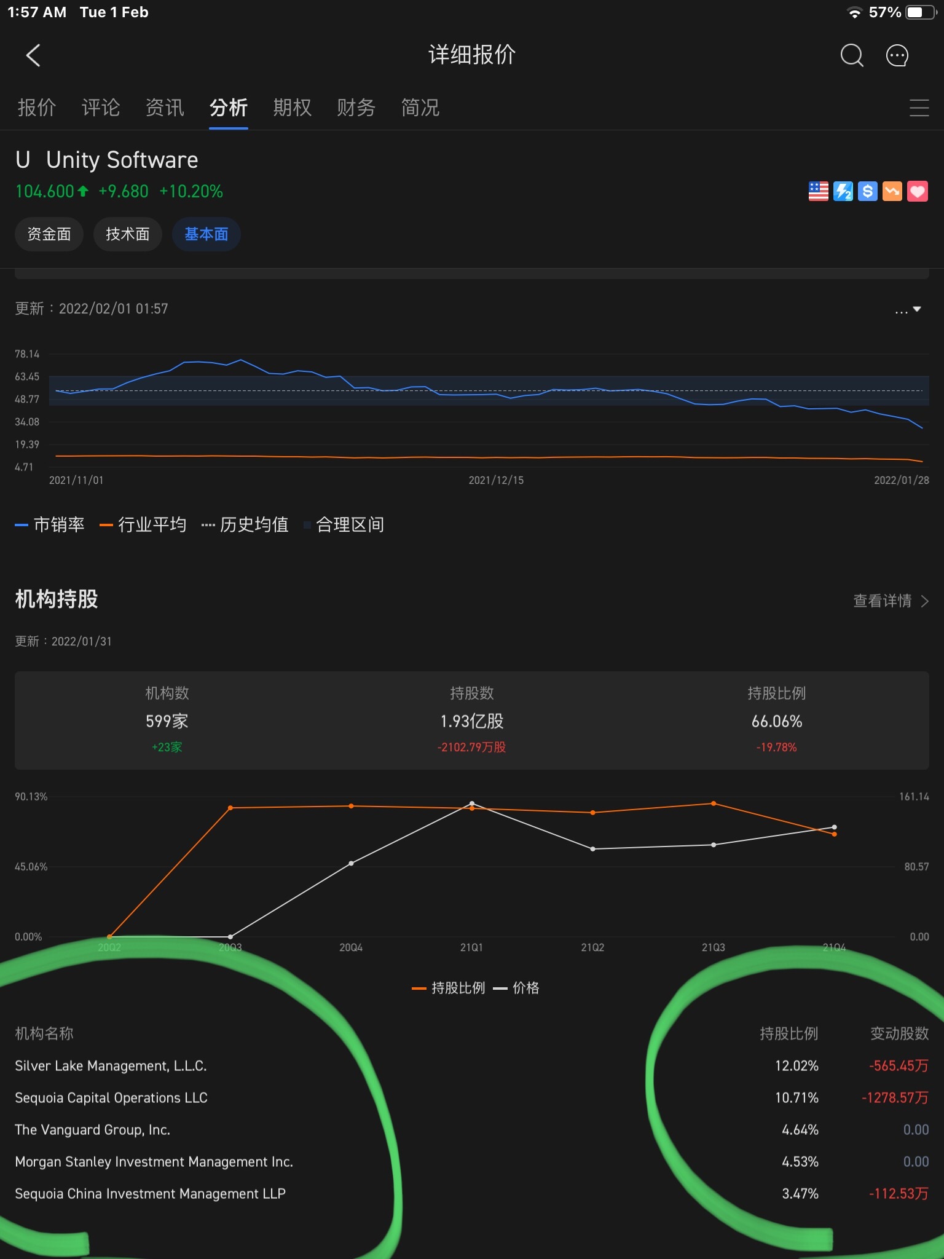Switch to the 报价 tab

tap(37, 108)
